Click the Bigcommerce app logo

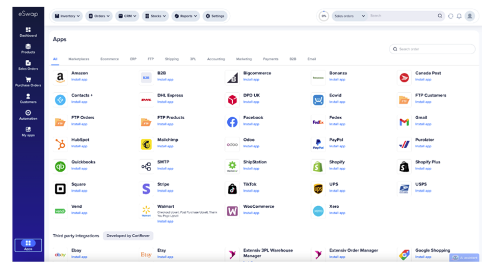click(x=232, y=78)
